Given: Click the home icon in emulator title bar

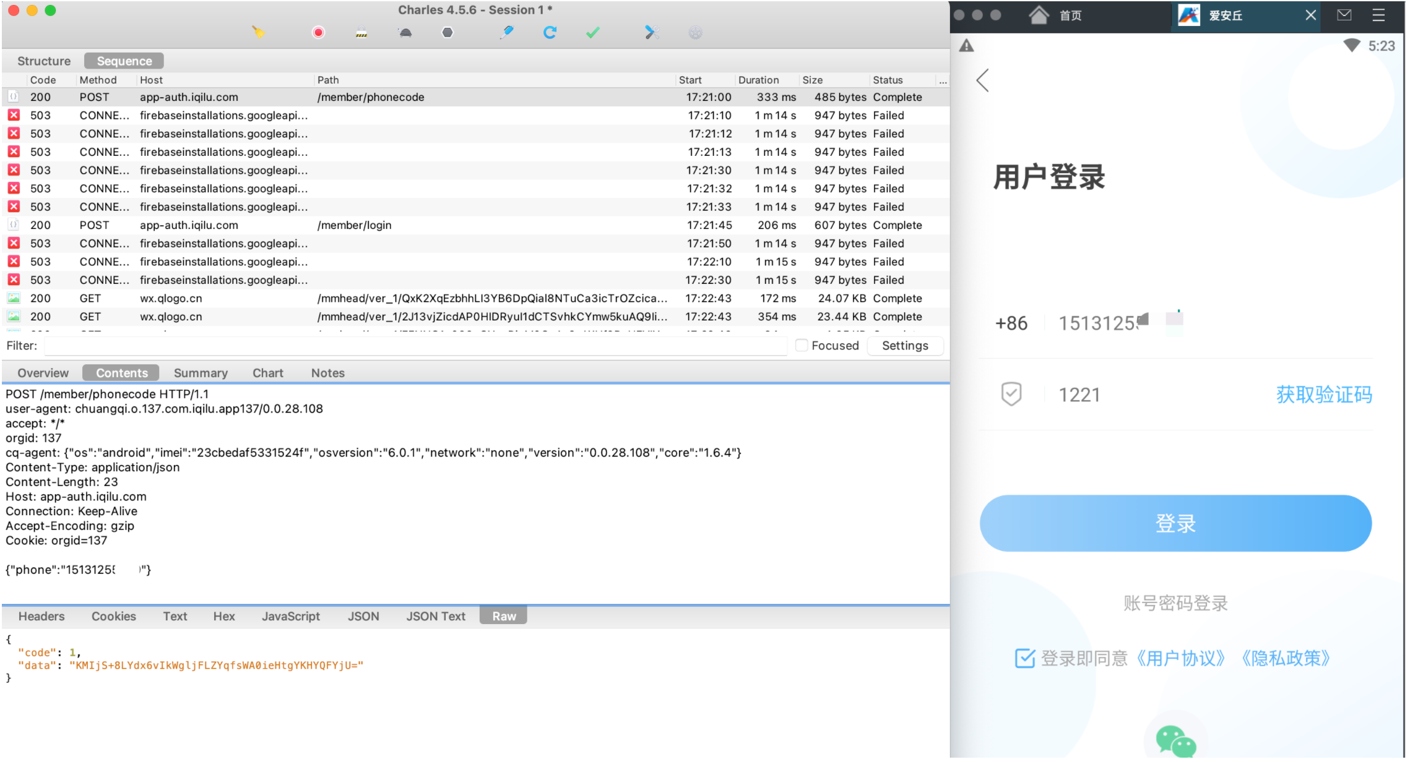Looking at the screenshot, I should click(x=1038, y=15).
